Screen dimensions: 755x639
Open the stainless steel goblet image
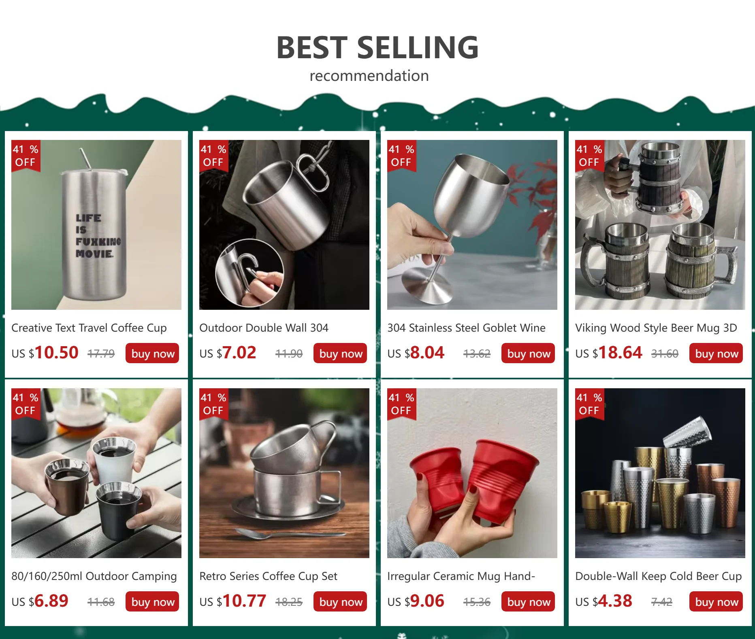[x=472, y=225]
